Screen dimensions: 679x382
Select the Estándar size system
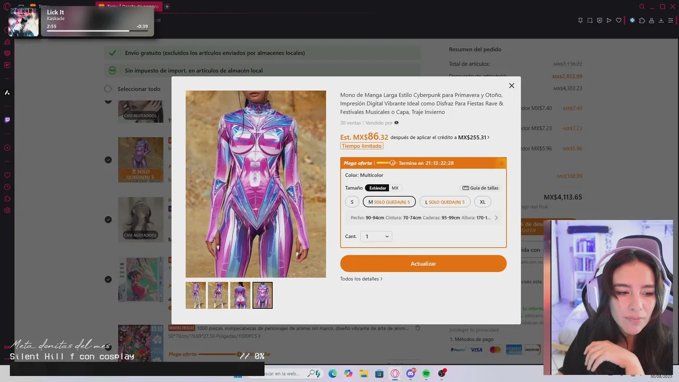coord(377,188)
